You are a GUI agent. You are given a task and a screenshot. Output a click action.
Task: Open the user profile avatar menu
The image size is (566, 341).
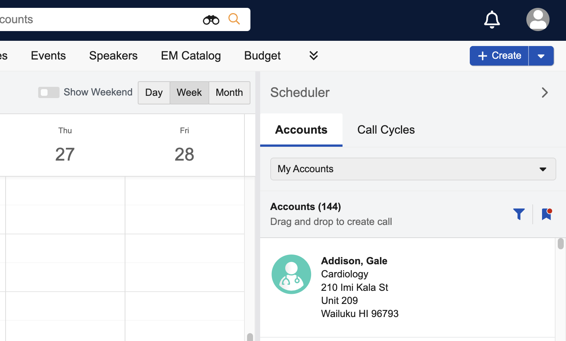538,19
